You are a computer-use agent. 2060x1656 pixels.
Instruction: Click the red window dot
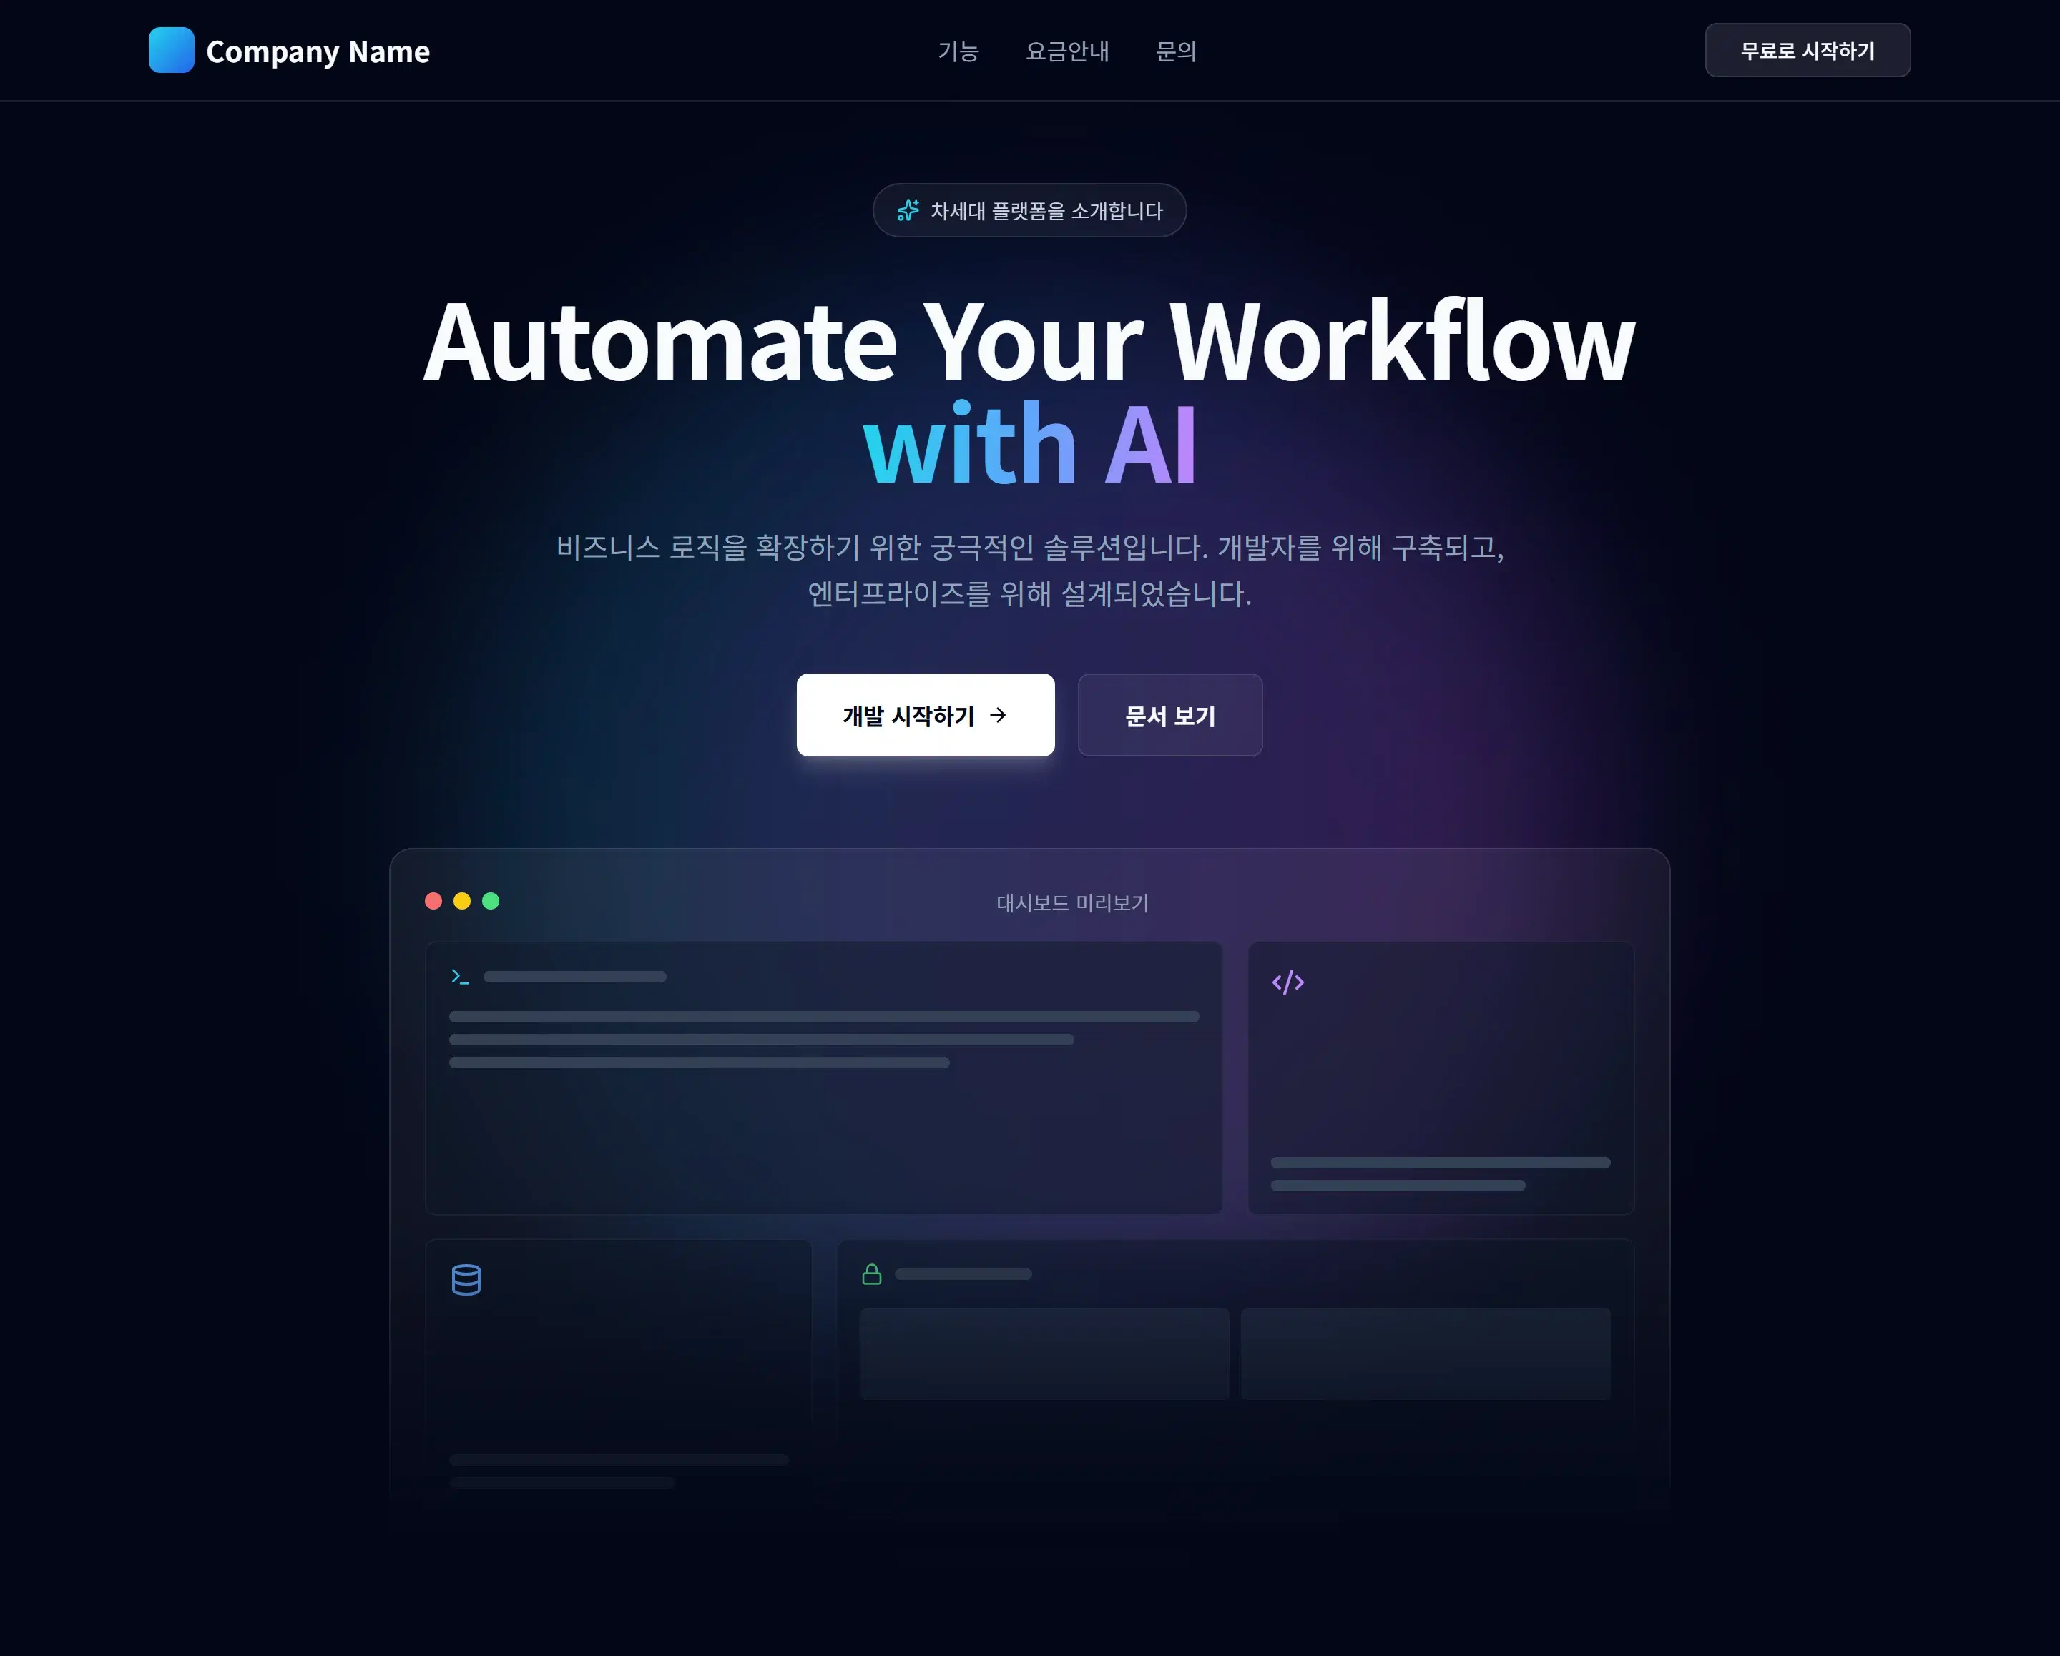click(x=433, y=901)
